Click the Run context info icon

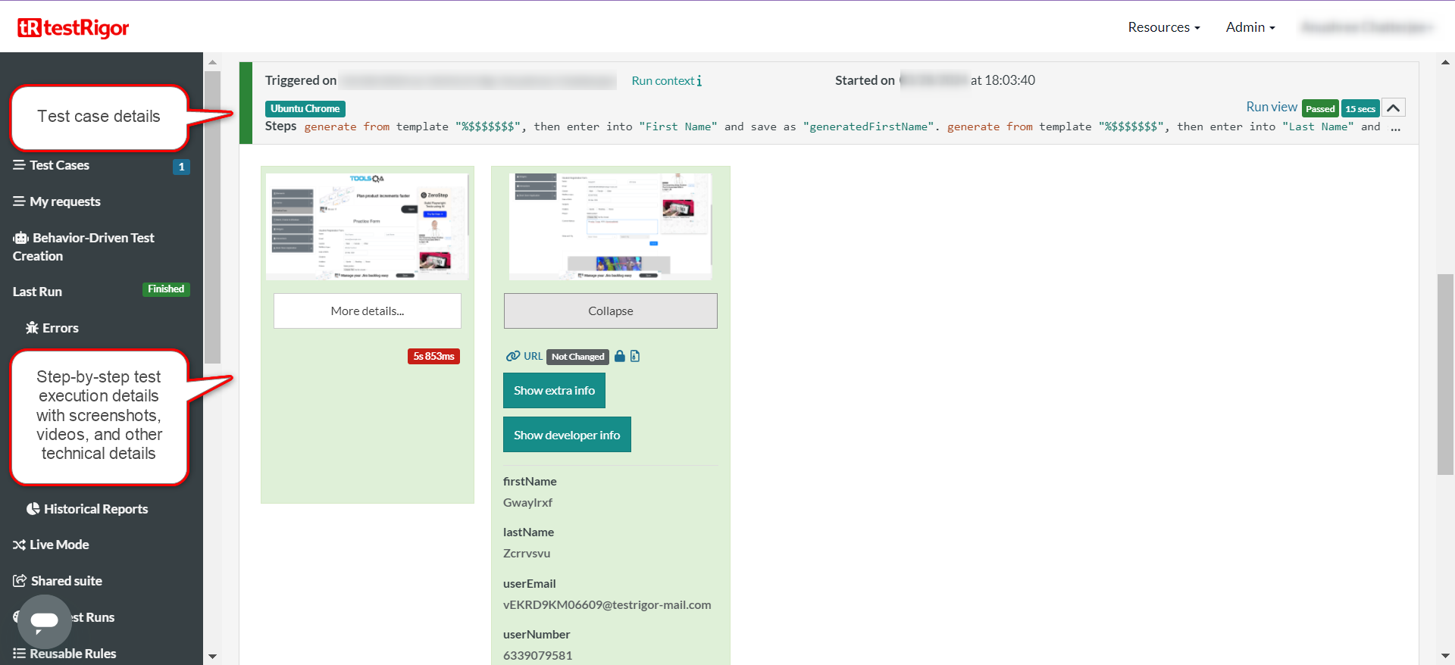click(699, 81)
